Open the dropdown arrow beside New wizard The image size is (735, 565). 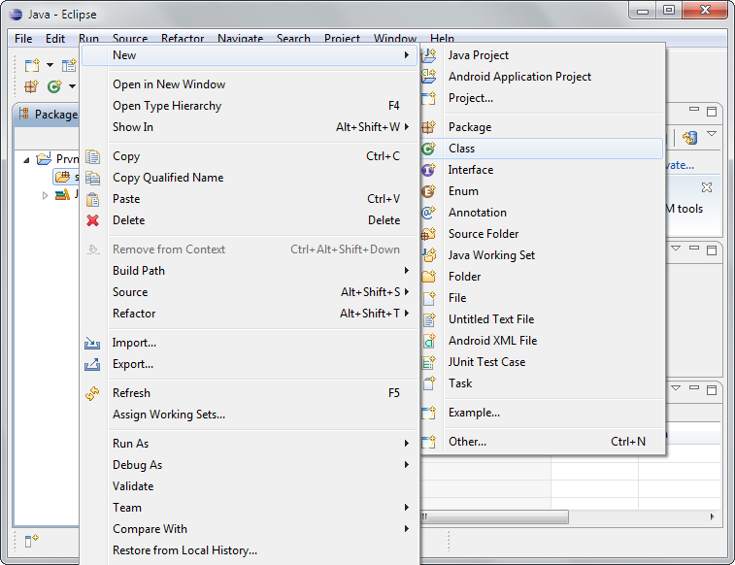coord(50,65)
